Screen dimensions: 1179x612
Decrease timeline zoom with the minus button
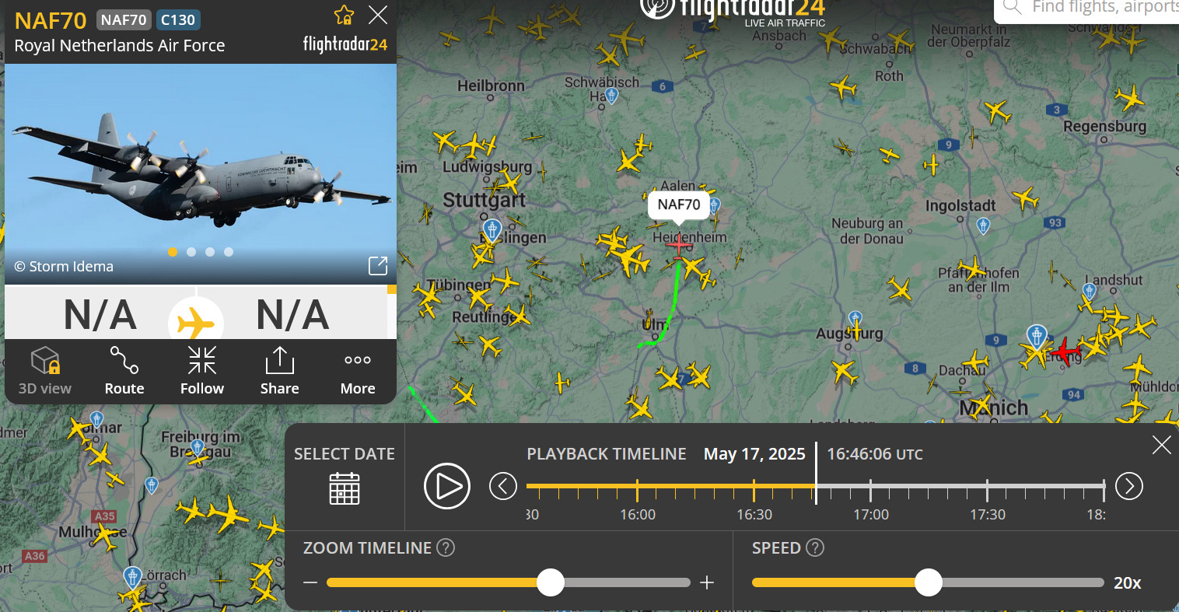(310, 582)
